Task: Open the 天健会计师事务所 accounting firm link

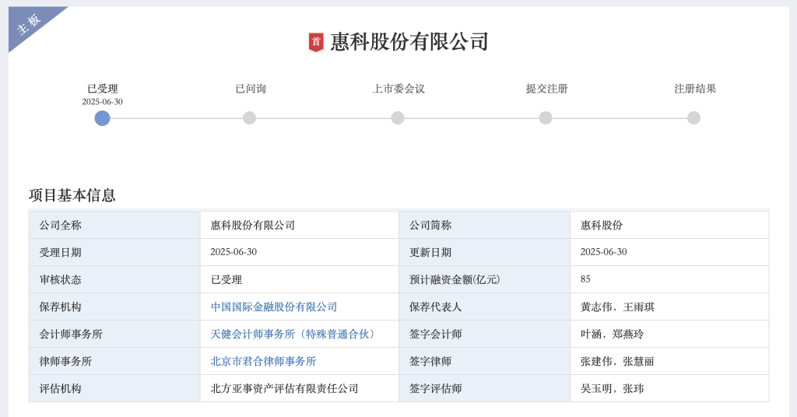Action: tap(293, 335)
